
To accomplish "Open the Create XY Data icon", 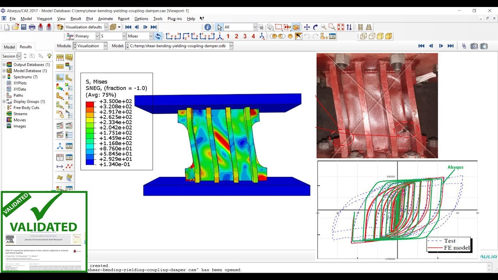I will click(60, 157).
